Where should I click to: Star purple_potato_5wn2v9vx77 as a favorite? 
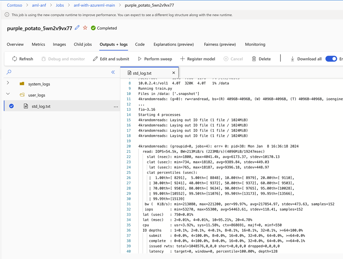[x=85, y=28]
